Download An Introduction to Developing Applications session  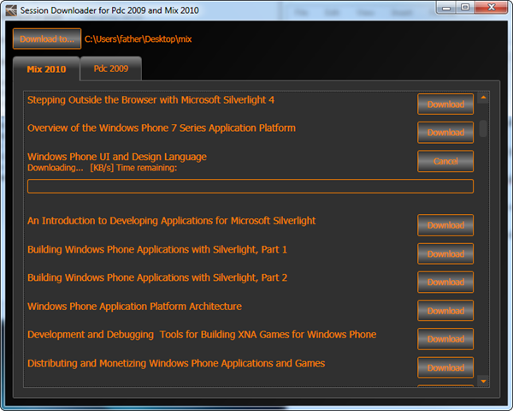pyautogui.click(x=445, y=225)
